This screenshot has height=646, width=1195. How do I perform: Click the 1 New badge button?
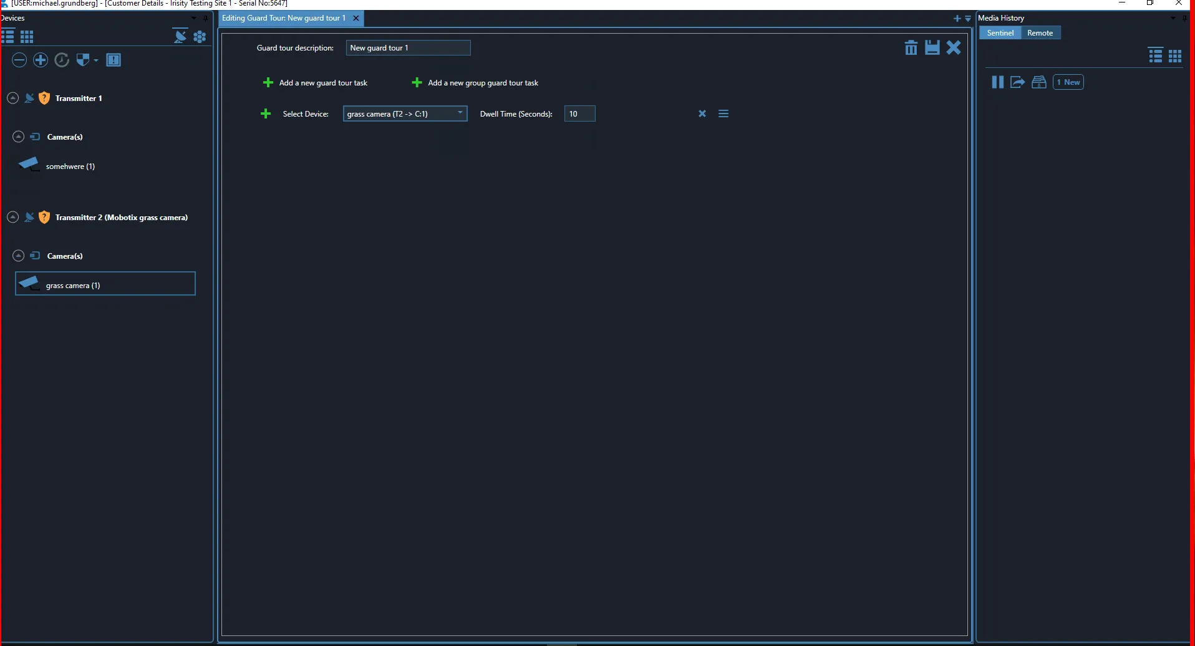1068,82
